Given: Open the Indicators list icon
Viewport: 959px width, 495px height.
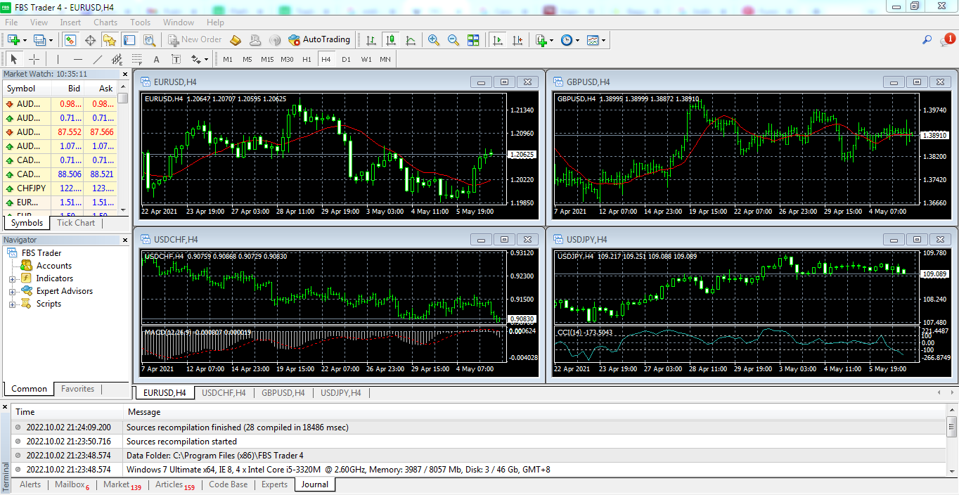Looking at the screenshot, I should click(541, 40).
